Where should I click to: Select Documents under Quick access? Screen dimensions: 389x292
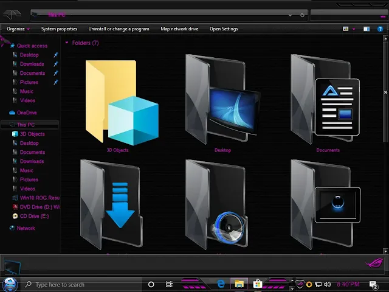point(32,73)
